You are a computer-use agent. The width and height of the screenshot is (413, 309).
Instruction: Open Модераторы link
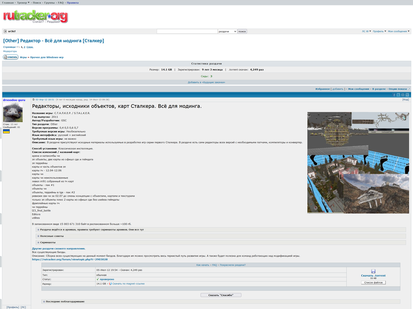click(10, 51)
